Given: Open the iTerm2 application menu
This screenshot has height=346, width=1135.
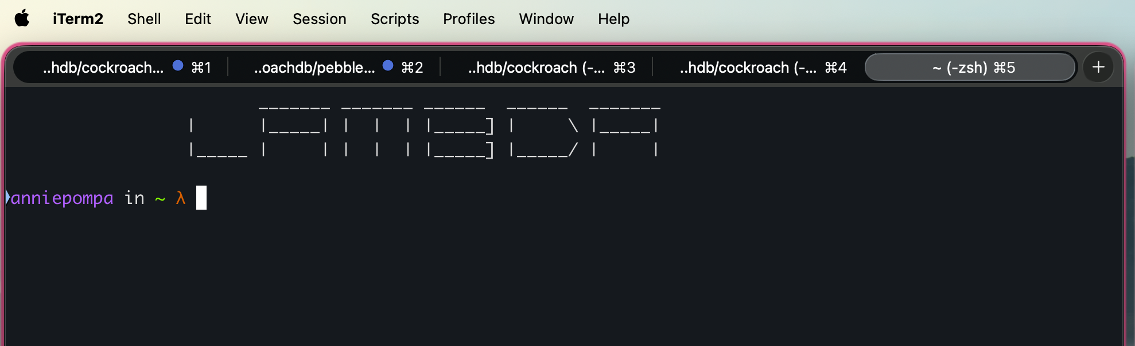Looking at the screenshot, I should (78, 19).
